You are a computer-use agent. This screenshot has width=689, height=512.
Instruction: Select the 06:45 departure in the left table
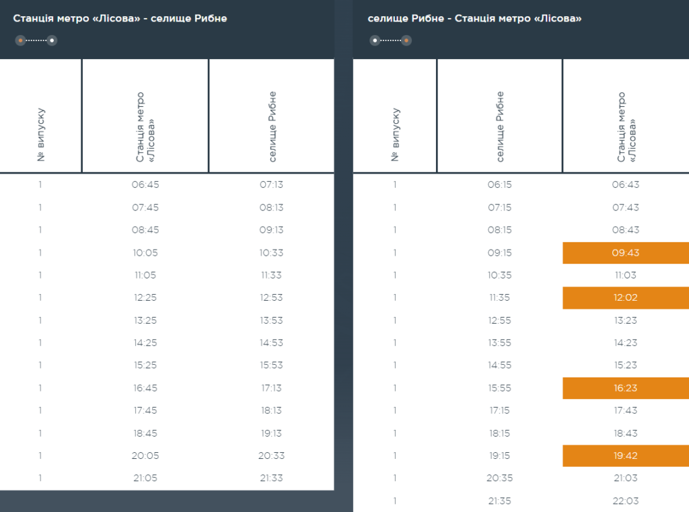point(145,184)
